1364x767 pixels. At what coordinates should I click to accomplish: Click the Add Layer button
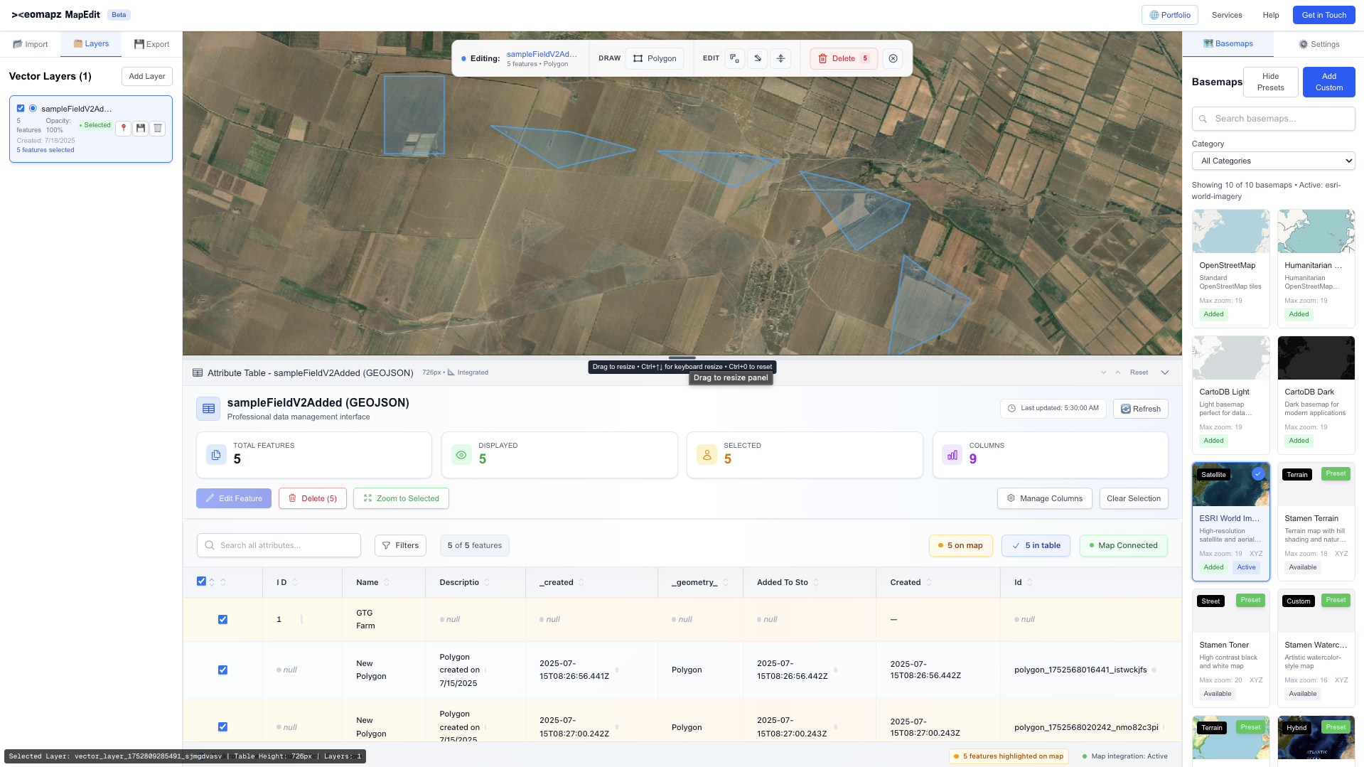tap(147, 76)
